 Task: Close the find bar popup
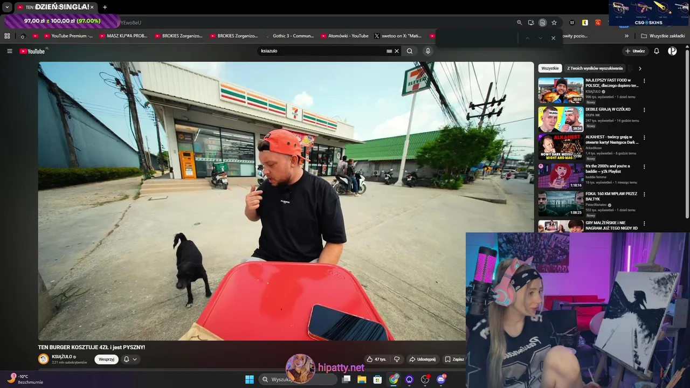coord(553,38)
